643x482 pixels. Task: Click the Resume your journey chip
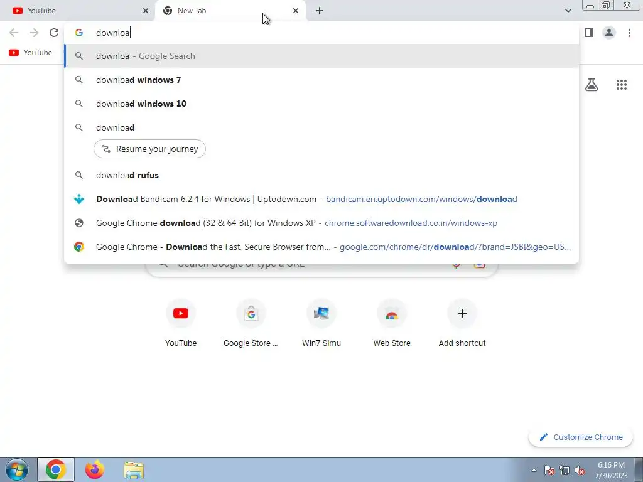149,149
